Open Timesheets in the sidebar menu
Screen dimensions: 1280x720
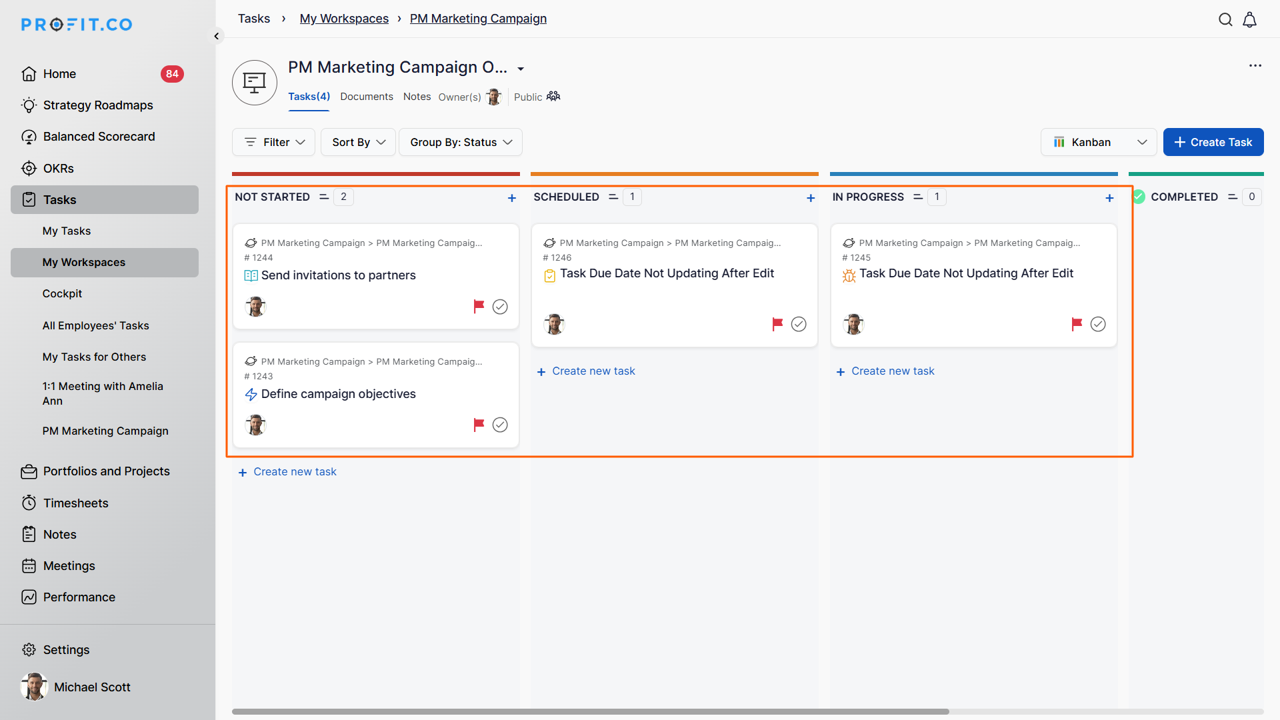tap(75, 503)
